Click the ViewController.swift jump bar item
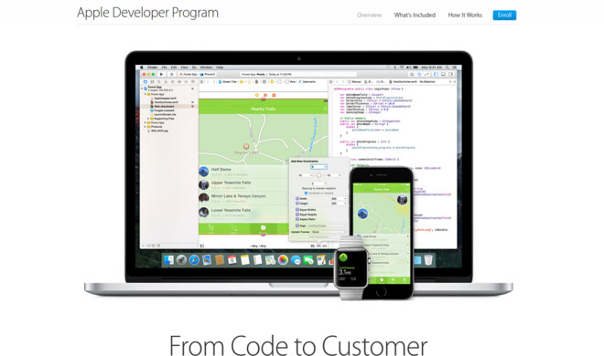 (x=404, y=82)
